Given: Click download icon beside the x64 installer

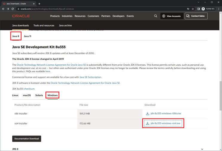Looking at the screenshot, I should tap(148, 123).
